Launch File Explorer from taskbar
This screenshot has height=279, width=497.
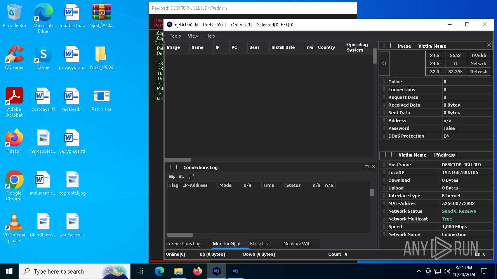[x=178, y=271]
